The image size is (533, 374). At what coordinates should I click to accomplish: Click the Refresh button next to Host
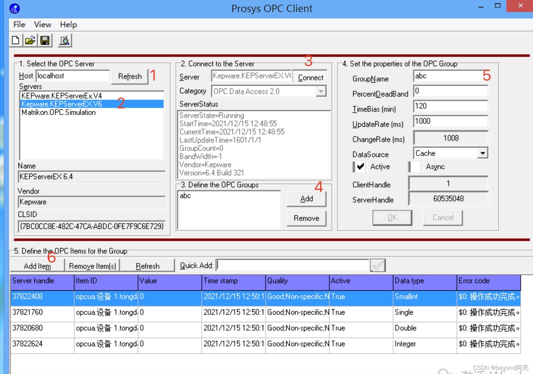click(x=130, y=76)
